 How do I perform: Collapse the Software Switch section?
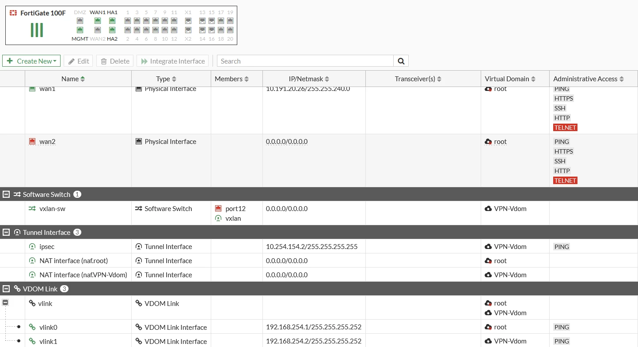[6, 194]
